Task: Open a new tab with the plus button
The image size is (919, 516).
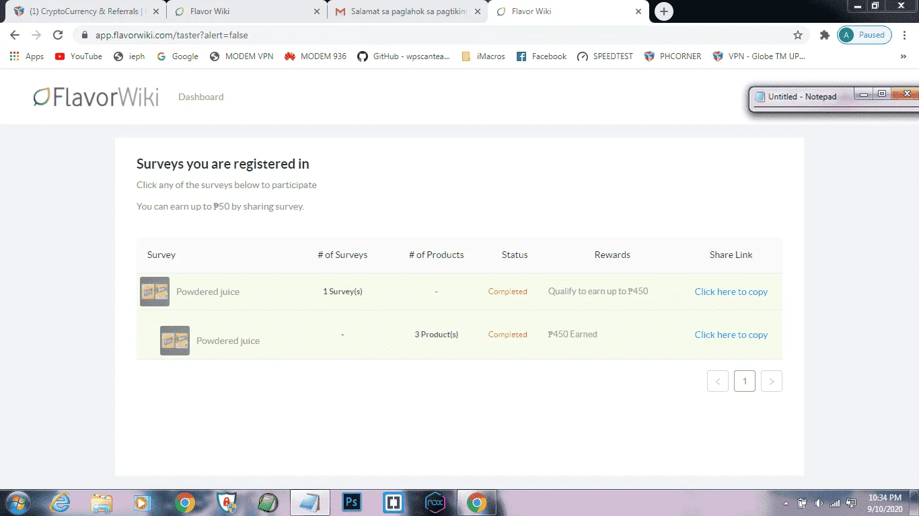Action: point(664,11)
